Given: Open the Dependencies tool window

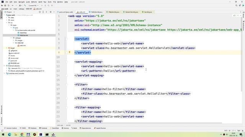Looking at the screenshot, I should click(85, 128).
